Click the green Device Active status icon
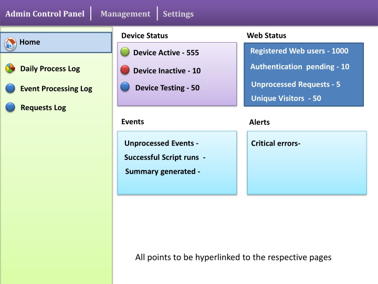The height and width of the screenshot is (284, 378). tap(125, 52)
